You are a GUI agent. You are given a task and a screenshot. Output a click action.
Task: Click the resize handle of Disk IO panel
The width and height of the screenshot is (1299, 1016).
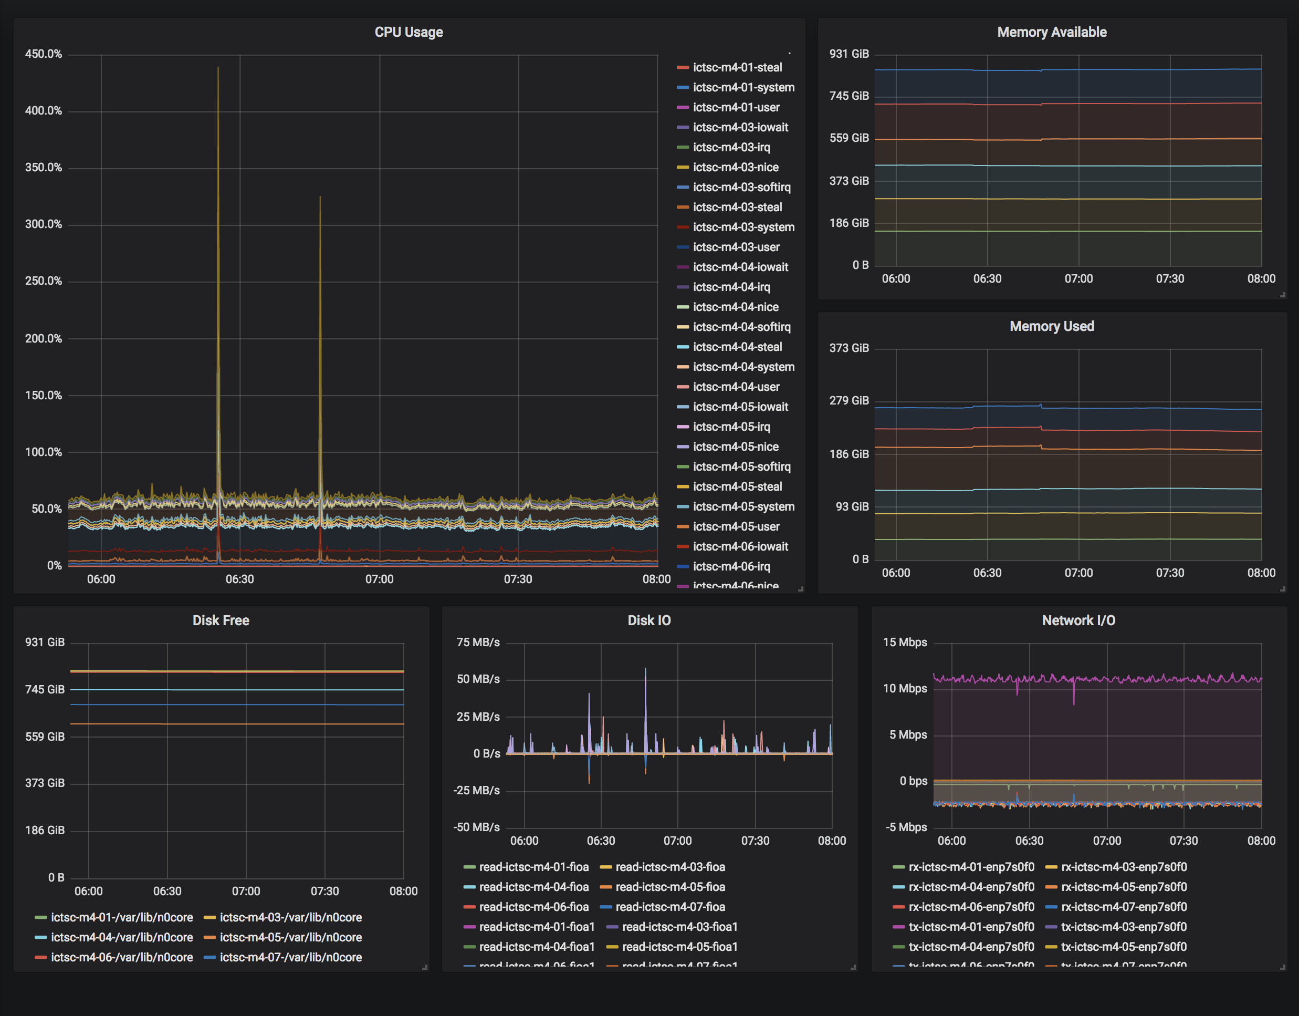click(853, 967)
